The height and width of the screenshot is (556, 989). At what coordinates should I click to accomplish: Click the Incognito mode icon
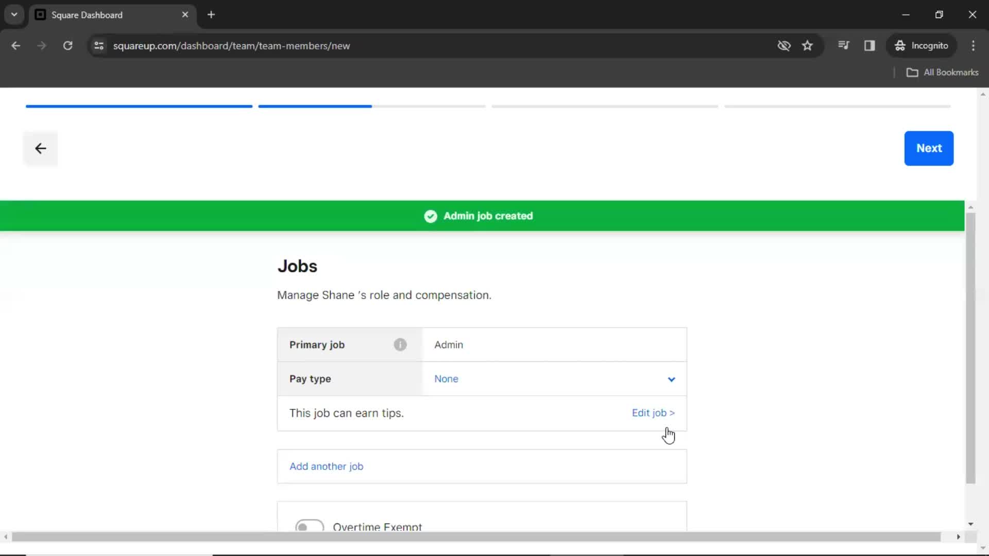coord(899,45)
